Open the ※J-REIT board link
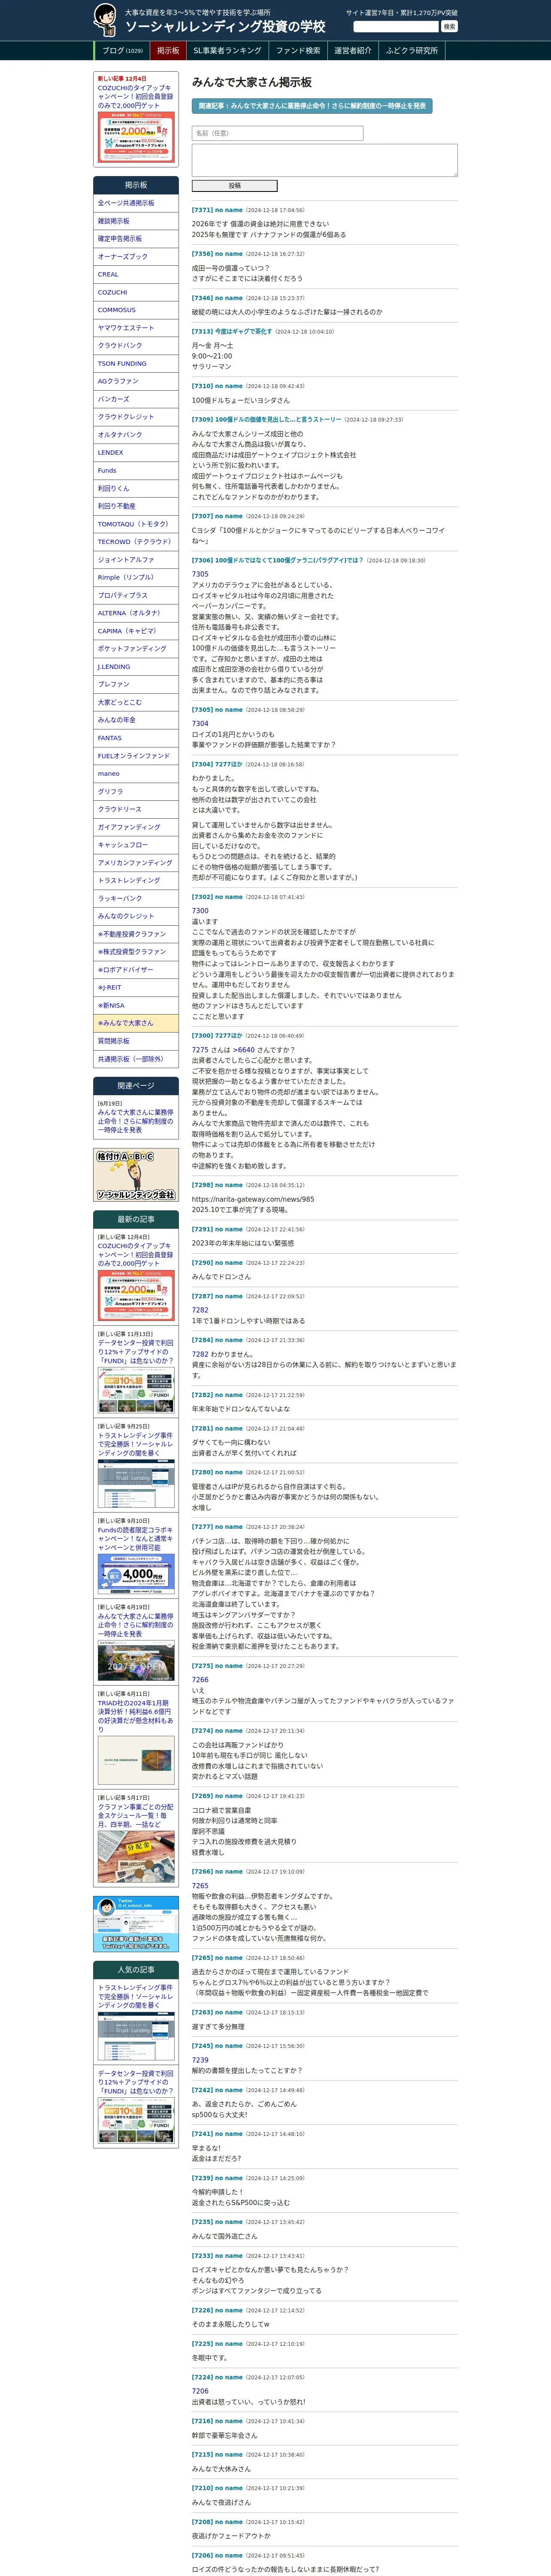The image size is (551, 2576). [x=136, y=988]
